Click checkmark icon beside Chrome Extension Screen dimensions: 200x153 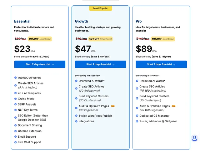(x=15, y=131)
